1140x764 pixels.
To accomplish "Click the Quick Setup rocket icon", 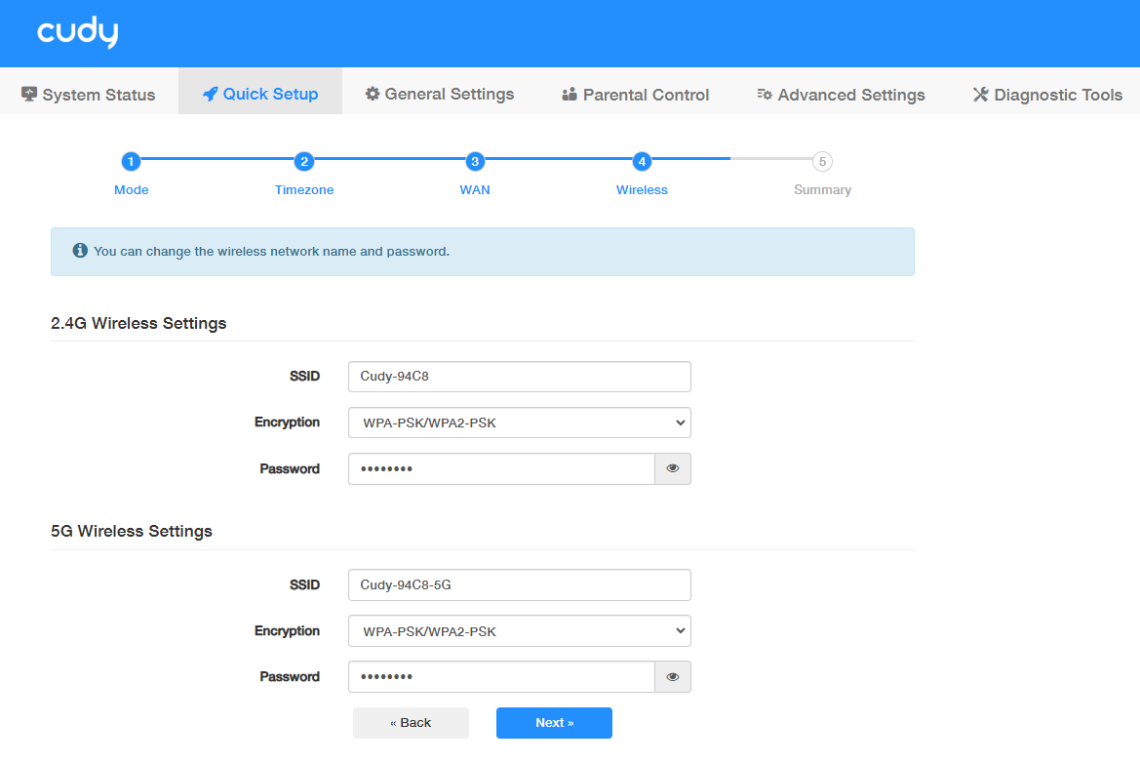I will 210,95.
